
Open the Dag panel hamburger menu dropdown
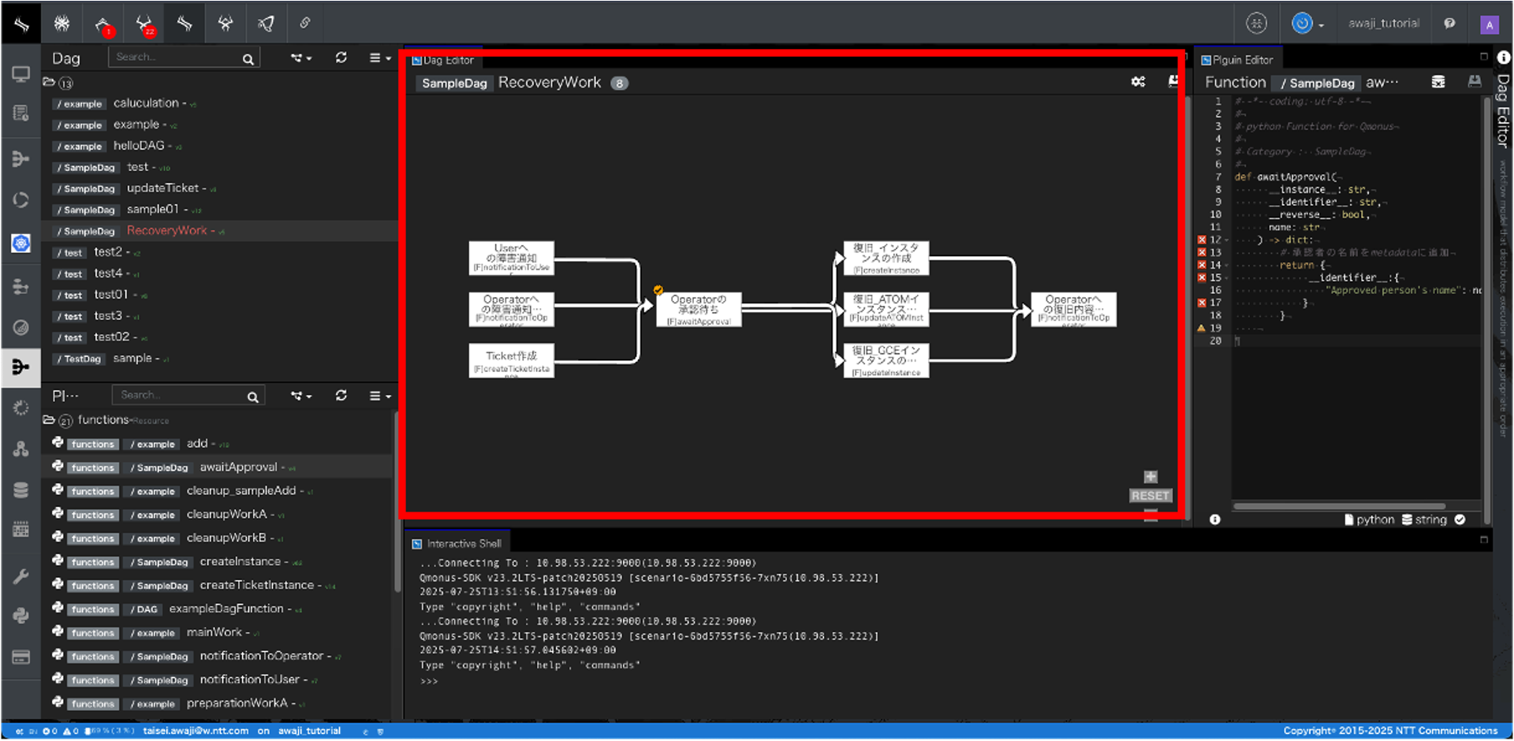pos(380,58)
